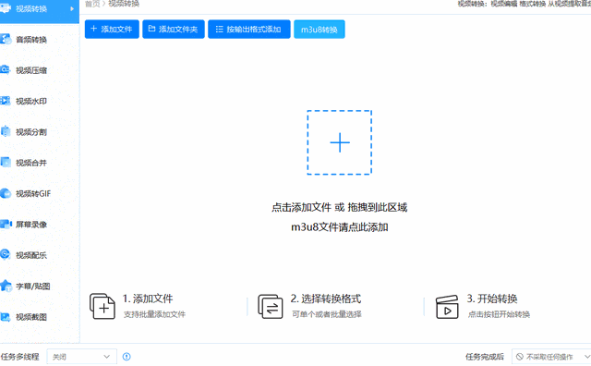Click the 点击添加文件 或 拖拽到此区域 text

click(339, 207)
